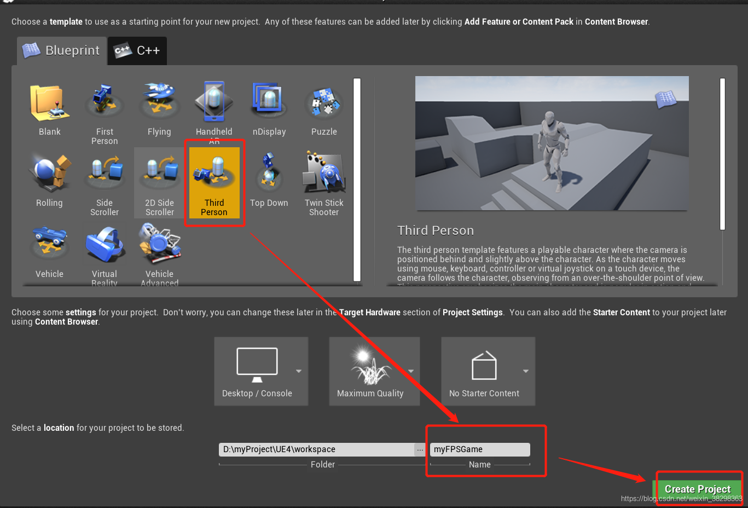Click the Create Project button
This screenshot has height=508, width=748.
coord(698,489)
